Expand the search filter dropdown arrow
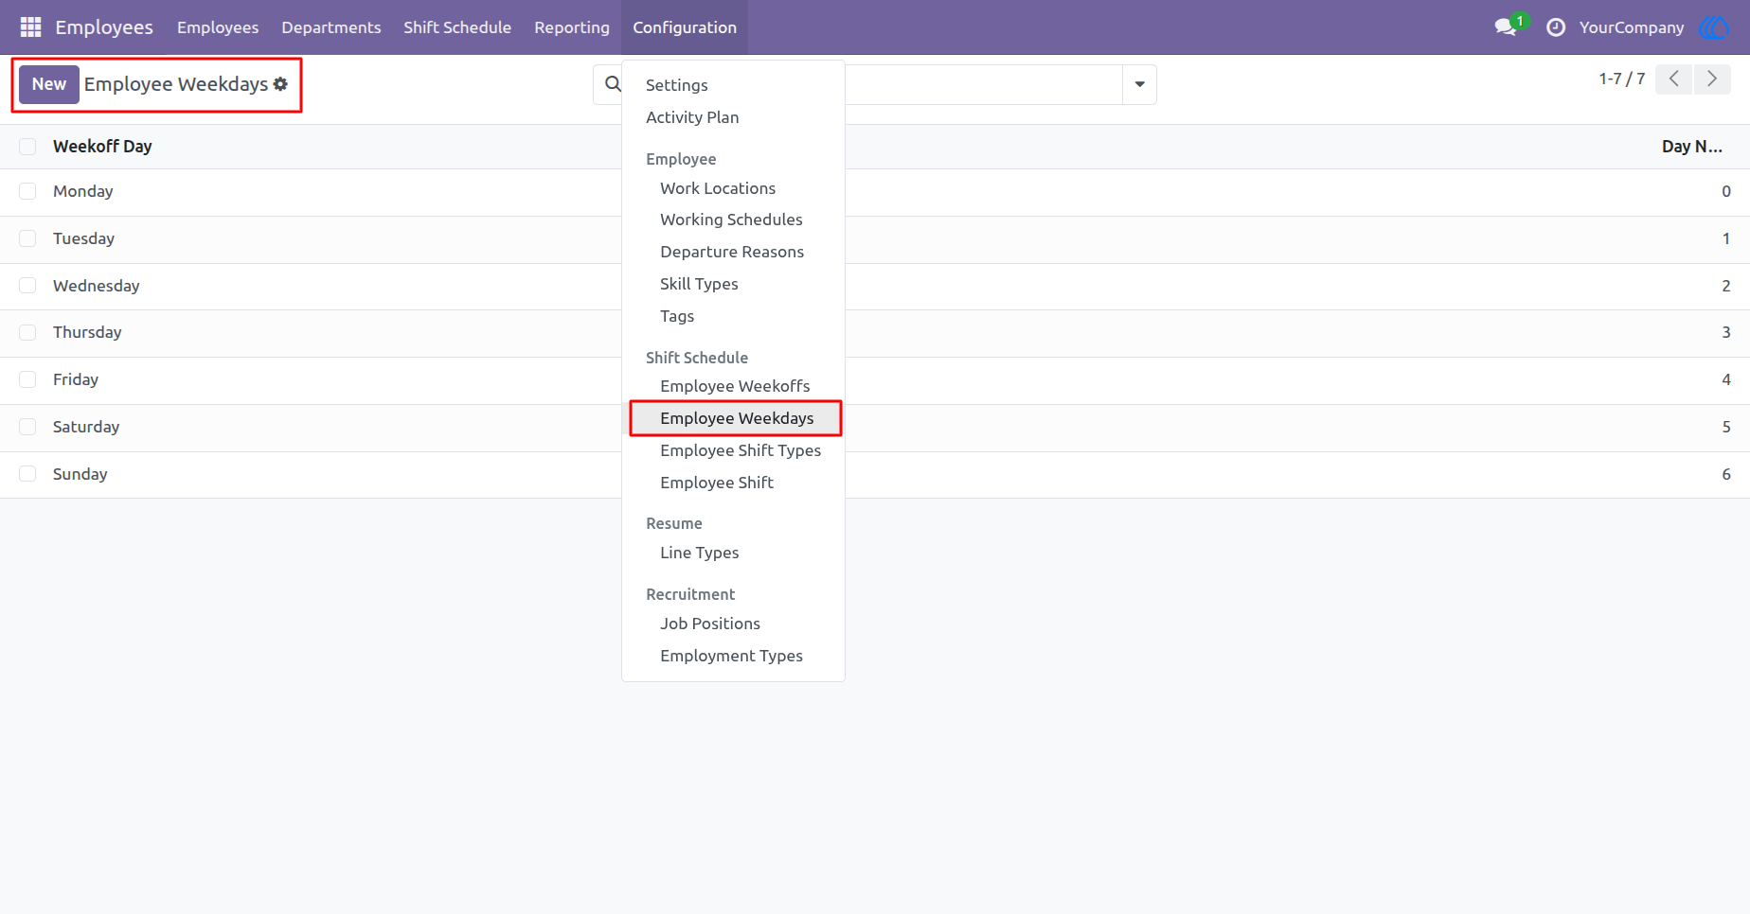1750x914 pixels. point(1139,84)
